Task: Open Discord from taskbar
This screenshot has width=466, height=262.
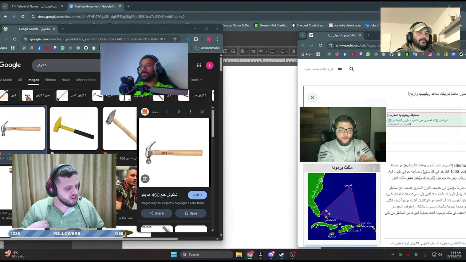Action: coord(271,254)
